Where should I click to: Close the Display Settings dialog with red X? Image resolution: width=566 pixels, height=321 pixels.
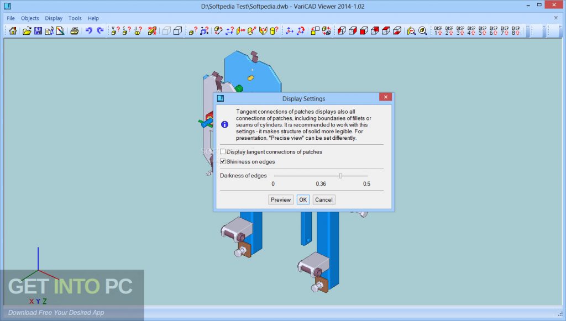[385, 97]
